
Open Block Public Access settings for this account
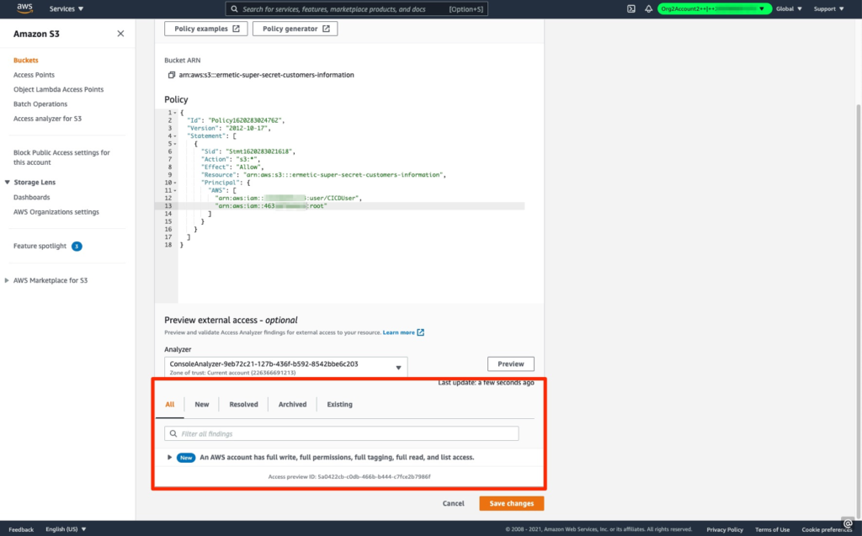[61, 157]
